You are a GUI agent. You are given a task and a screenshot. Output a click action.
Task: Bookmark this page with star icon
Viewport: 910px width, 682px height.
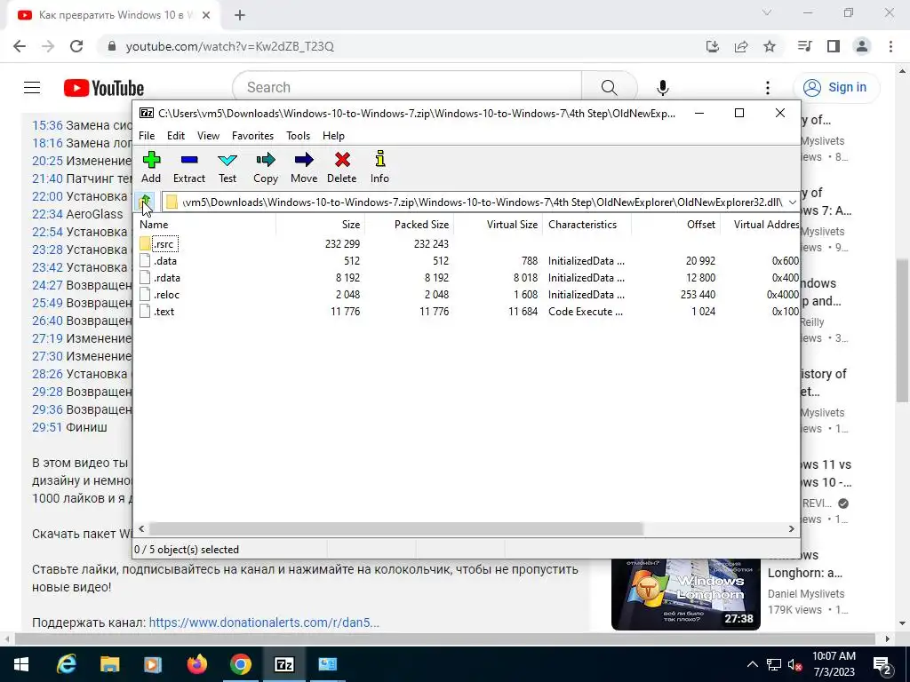[x=770, y=46]
